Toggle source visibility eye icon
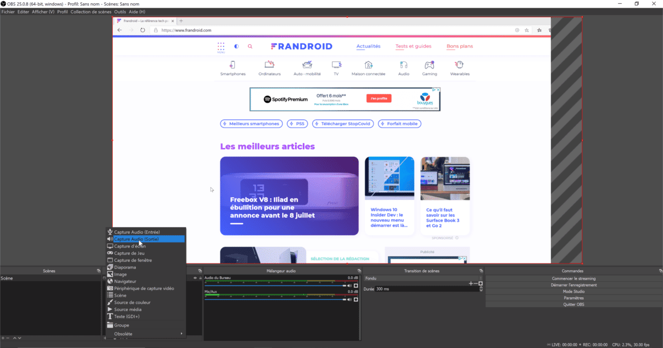The image size is (663, 348). tap(194, 278)
